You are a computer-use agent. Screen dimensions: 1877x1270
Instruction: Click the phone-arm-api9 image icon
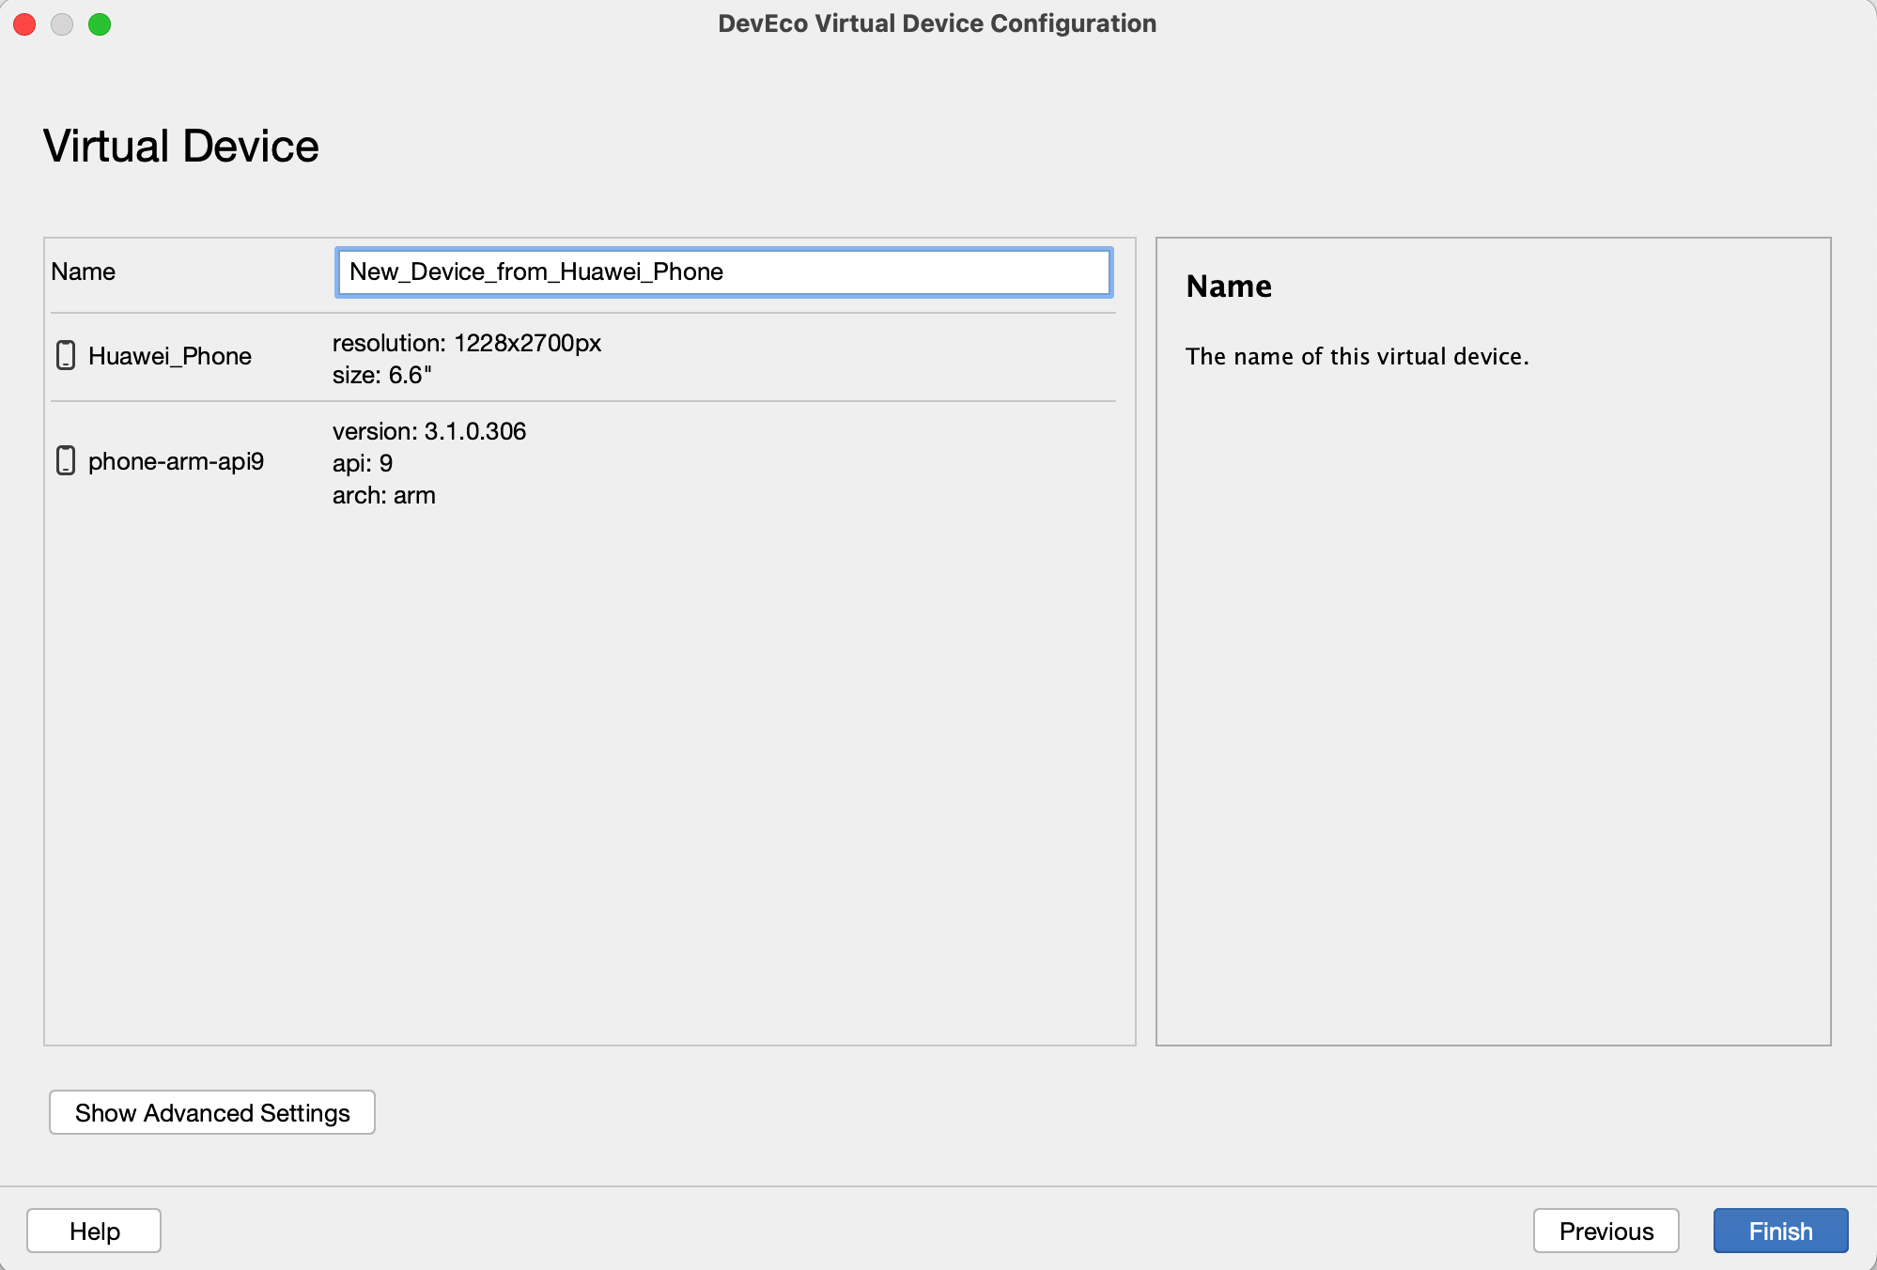(x=66, y=460)
